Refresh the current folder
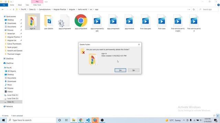 pos(194,10)
